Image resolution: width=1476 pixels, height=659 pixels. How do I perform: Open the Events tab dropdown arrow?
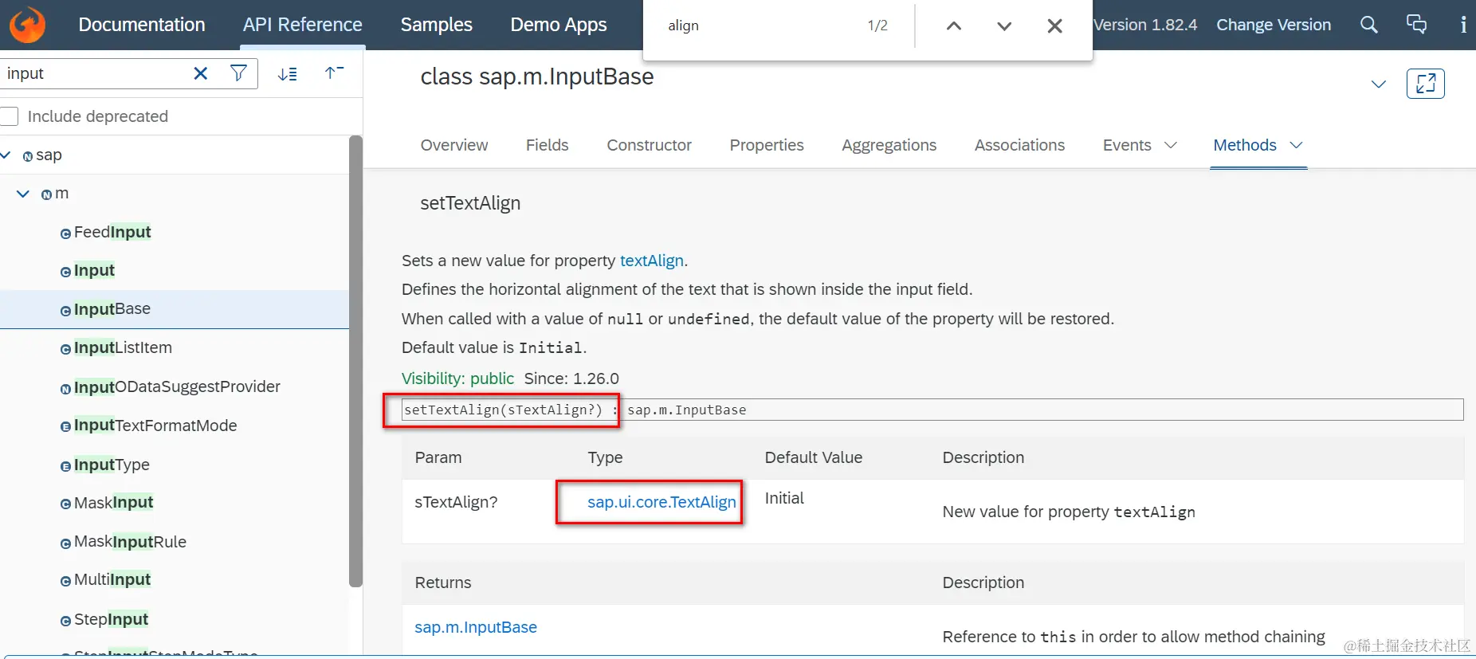[1171, 145]
